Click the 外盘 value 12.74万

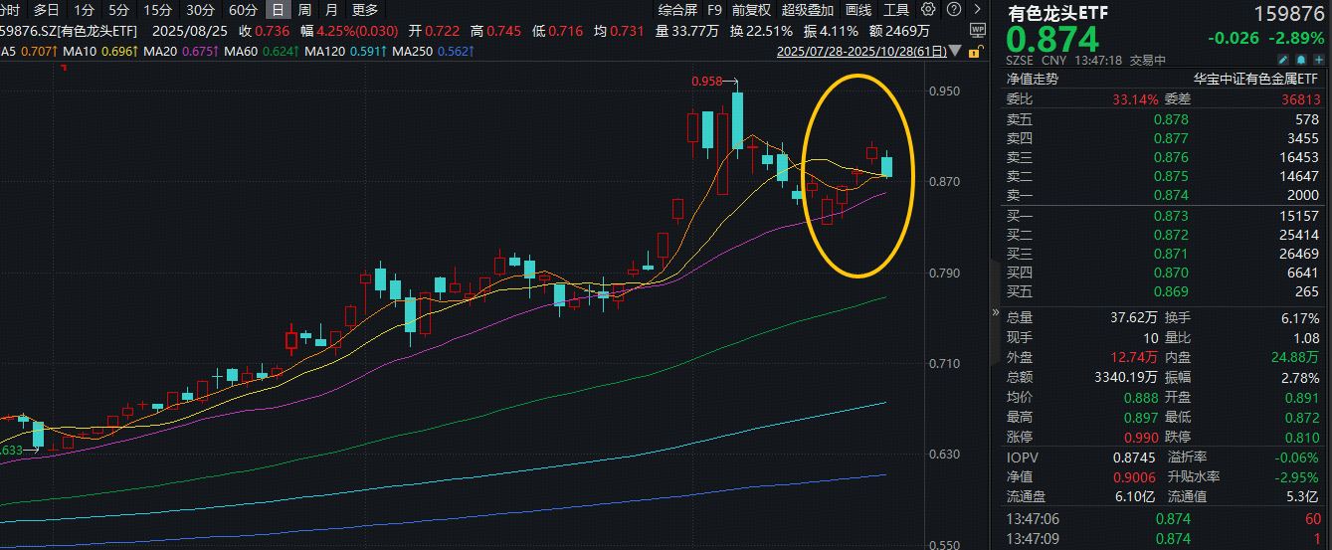1136,357
